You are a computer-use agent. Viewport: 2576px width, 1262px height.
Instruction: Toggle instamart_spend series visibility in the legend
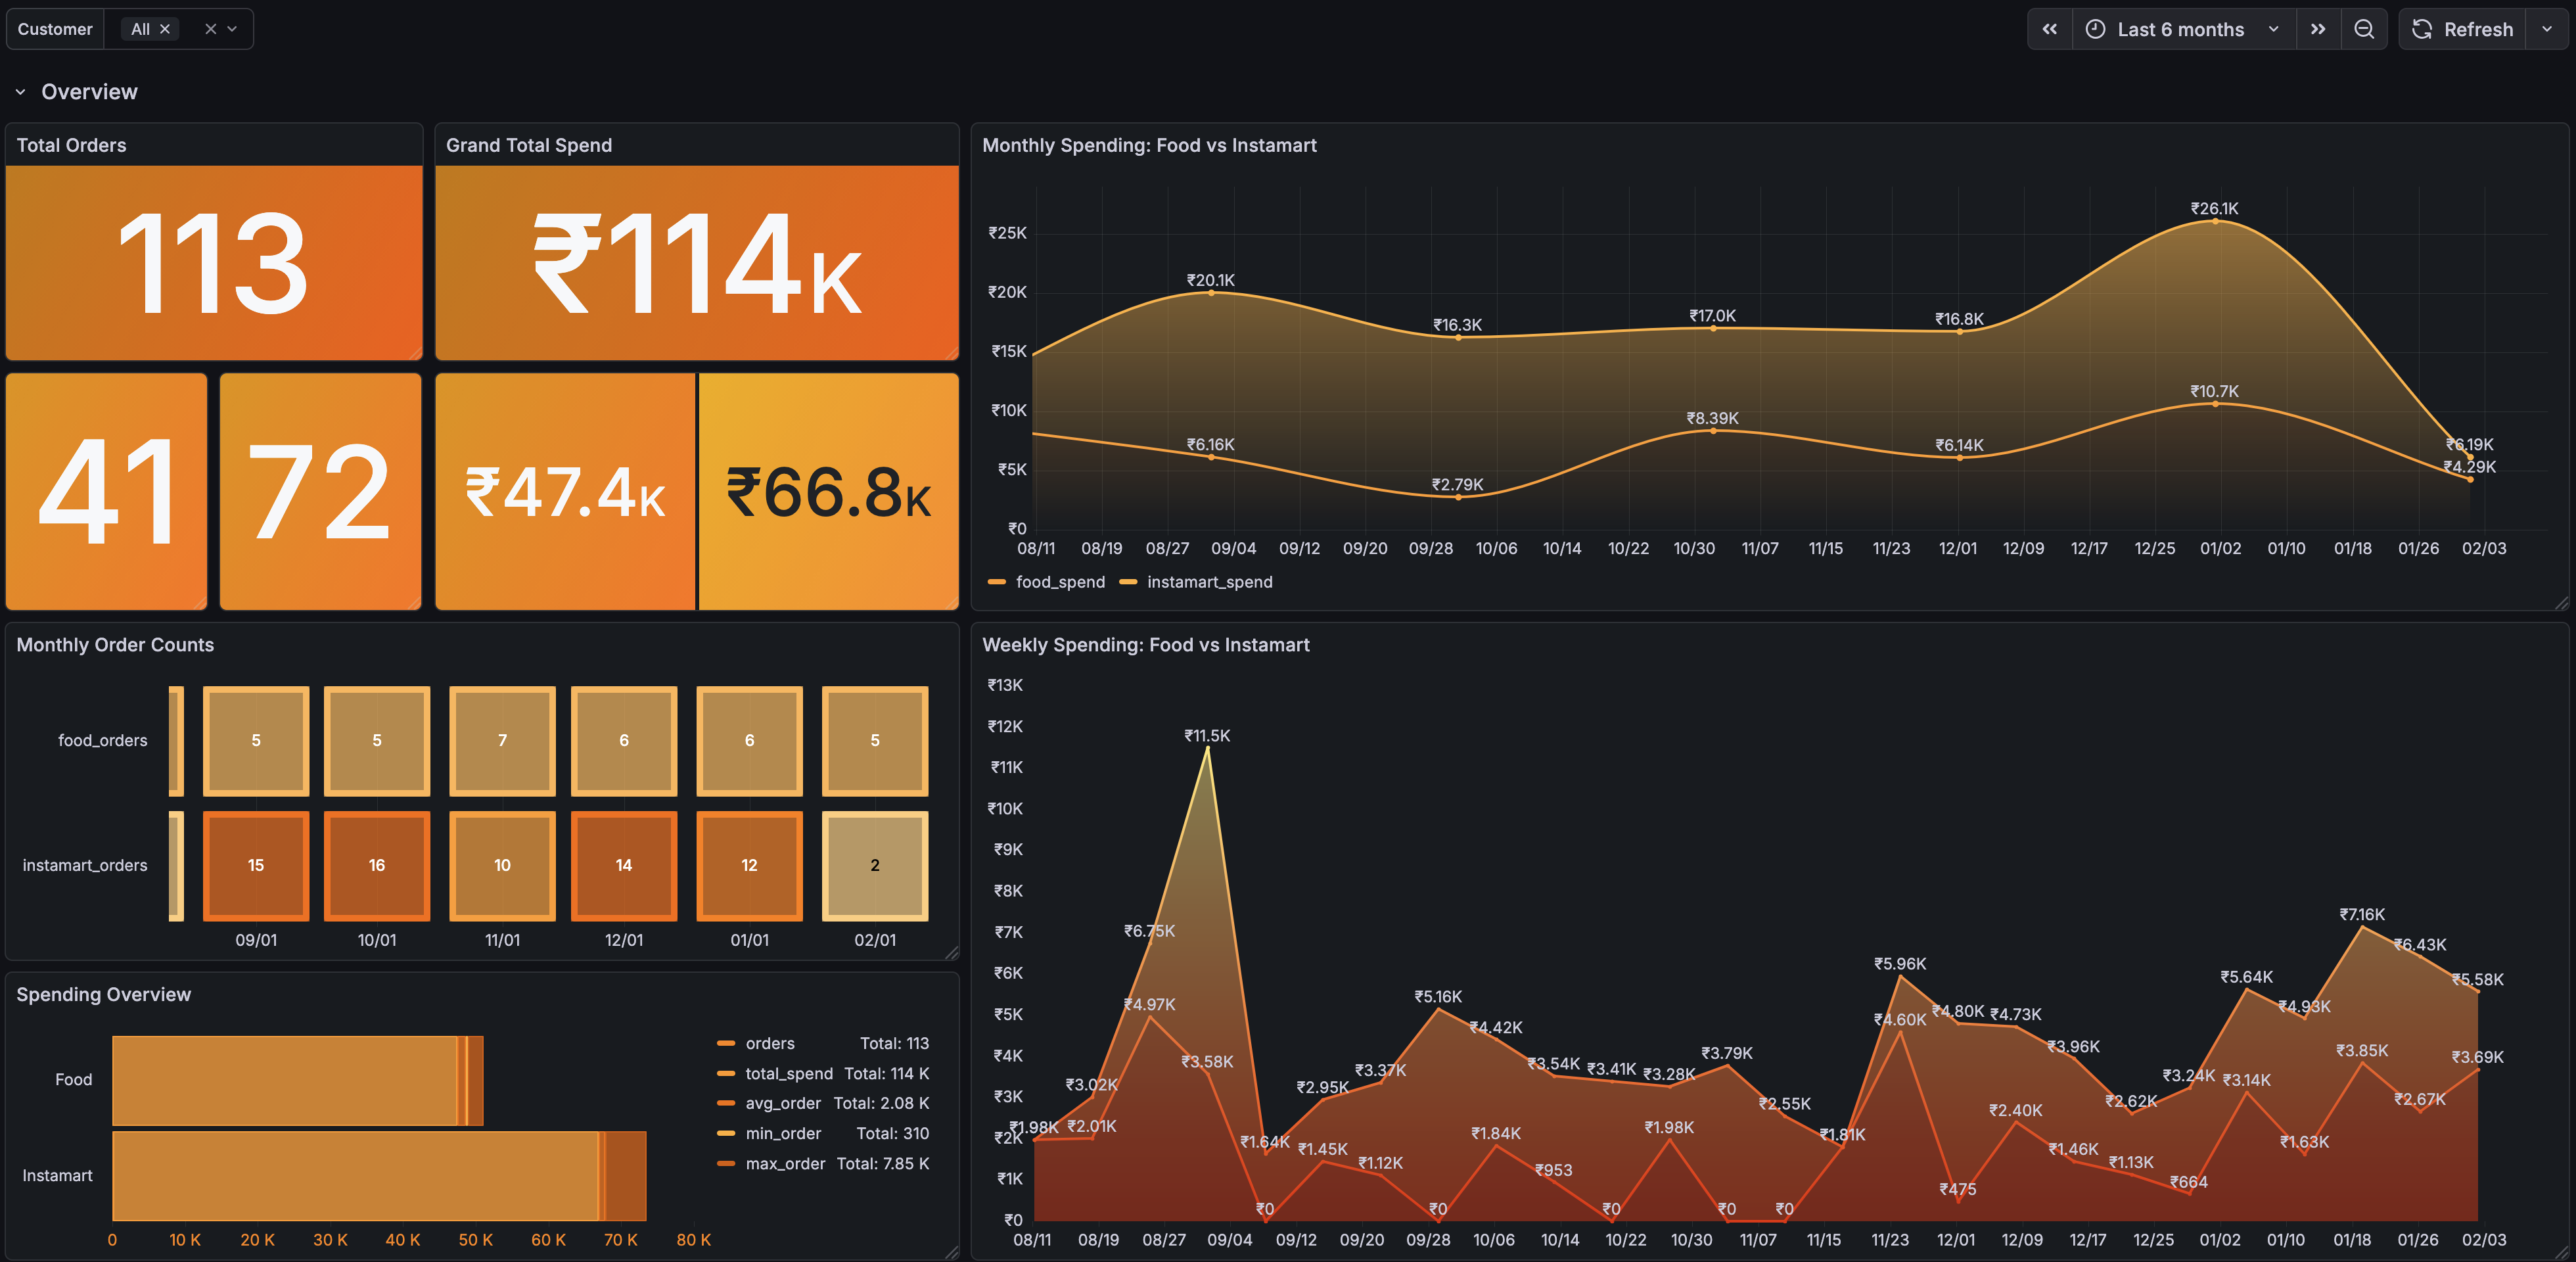pos(1210,581)
